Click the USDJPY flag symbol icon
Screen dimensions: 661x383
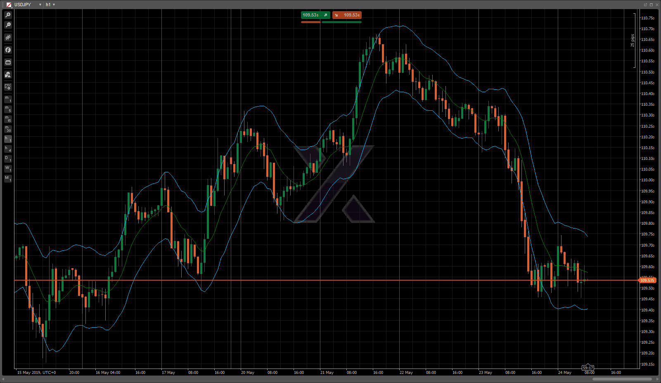point(9,5)
